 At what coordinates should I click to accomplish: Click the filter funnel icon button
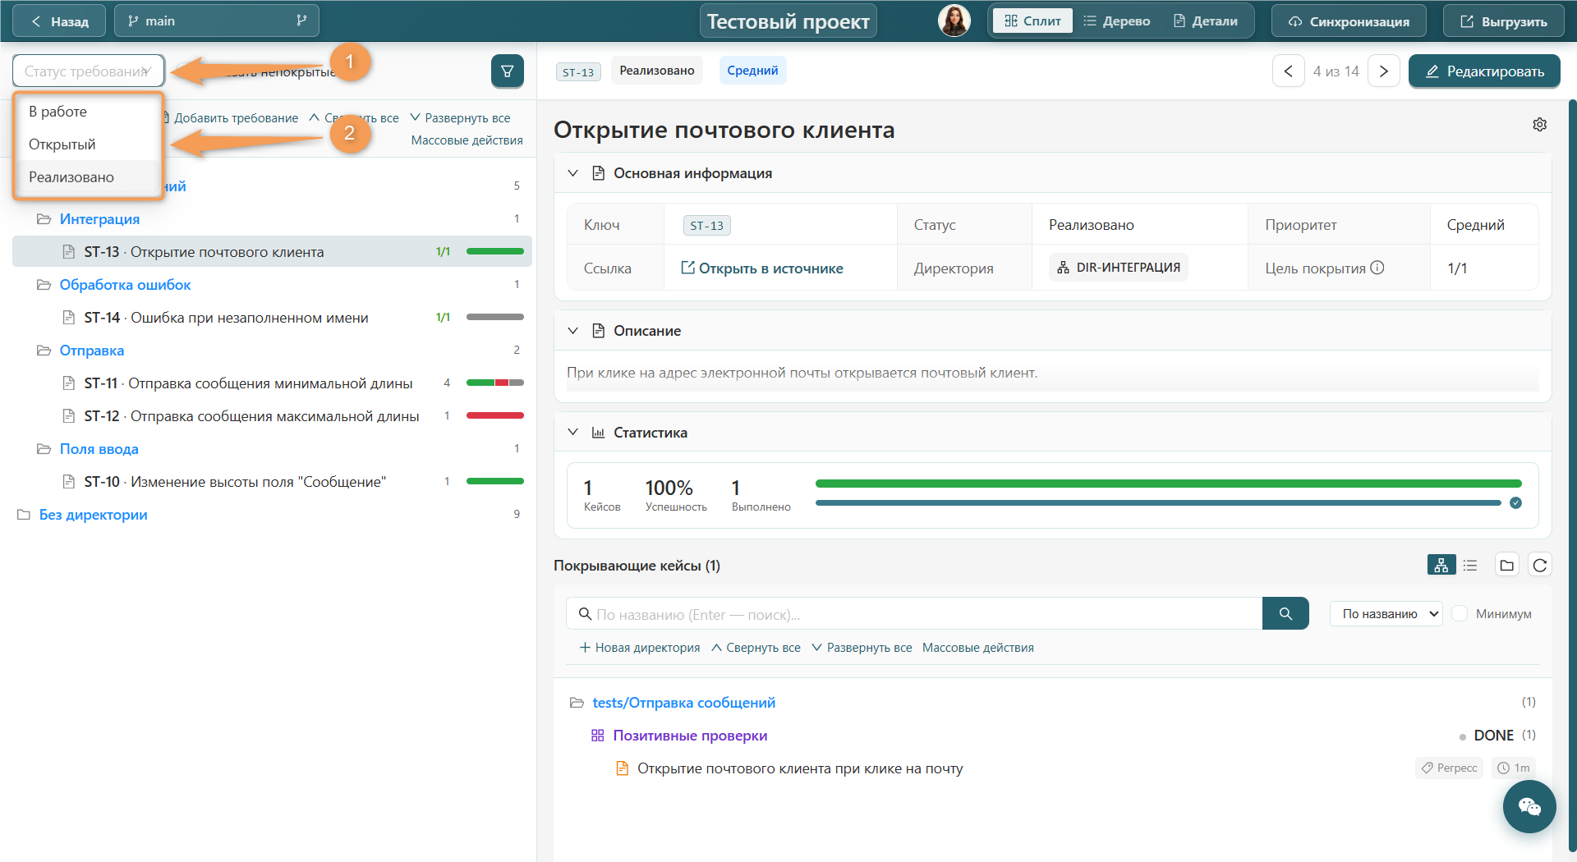[x=507, y=71]
